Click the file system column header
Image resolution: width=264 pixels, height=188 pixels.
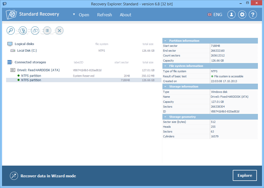(x=102, y=44)
